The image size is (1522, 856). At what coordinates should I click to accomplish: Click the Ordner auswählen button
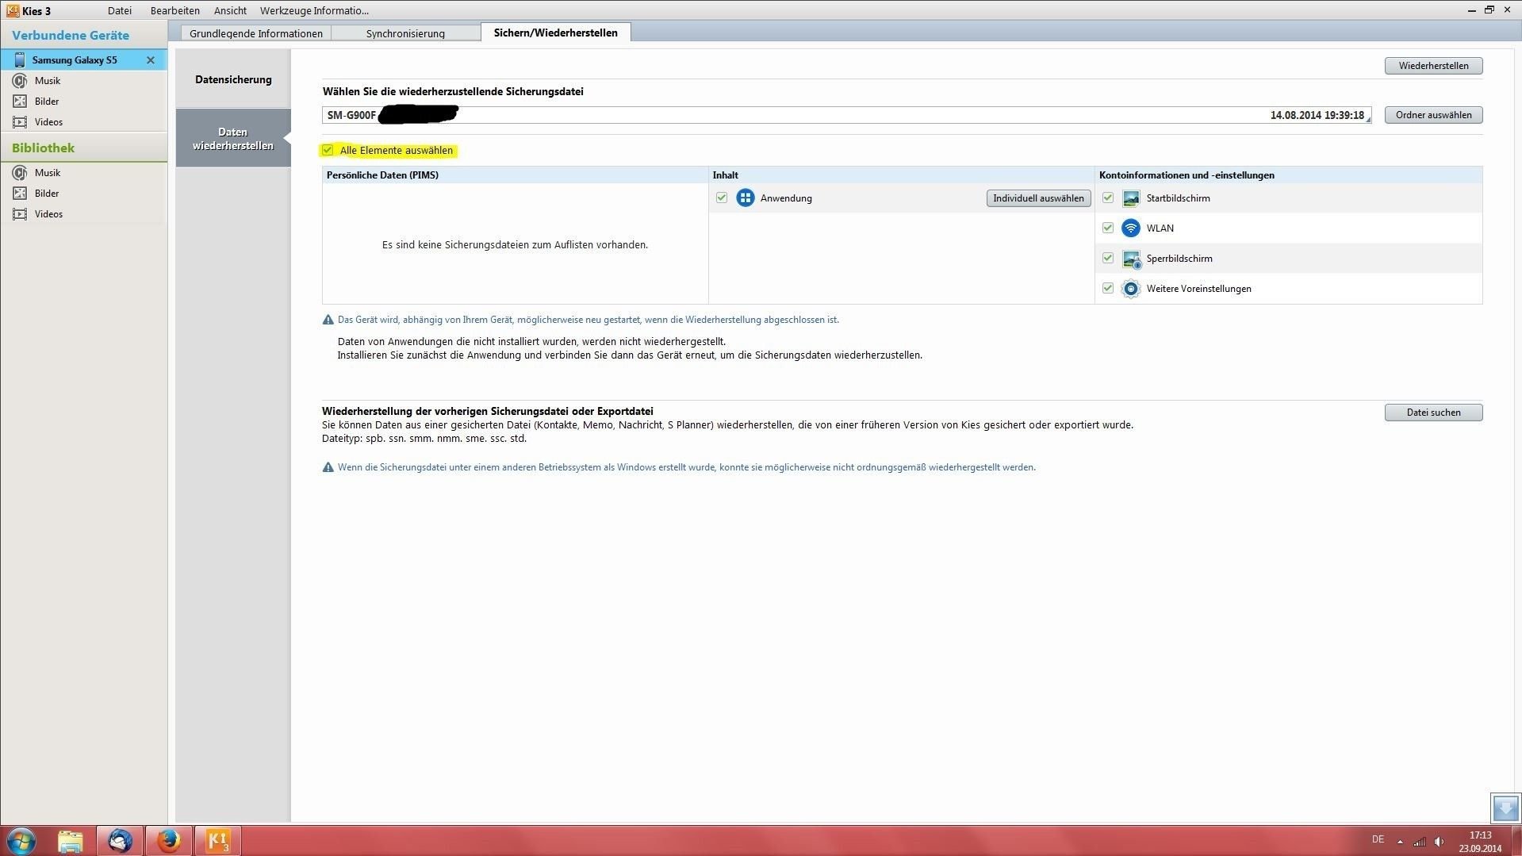(x=1433, y=115)
